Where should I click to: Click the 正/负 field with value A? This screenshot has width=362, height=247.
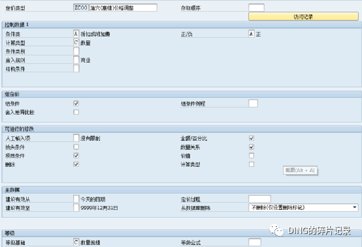coord(252,34)
